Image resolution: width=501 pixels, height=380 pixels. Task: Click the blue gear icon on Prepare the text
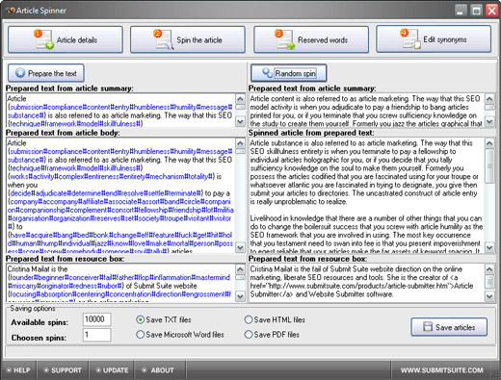point(20,73)
